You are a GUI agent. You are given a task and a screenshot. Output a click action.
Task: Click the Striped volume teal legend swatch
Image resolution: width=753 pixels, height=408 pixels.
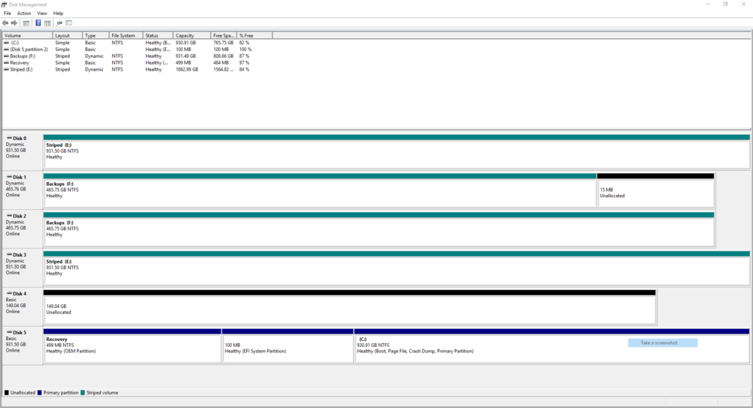click(83, 392)
